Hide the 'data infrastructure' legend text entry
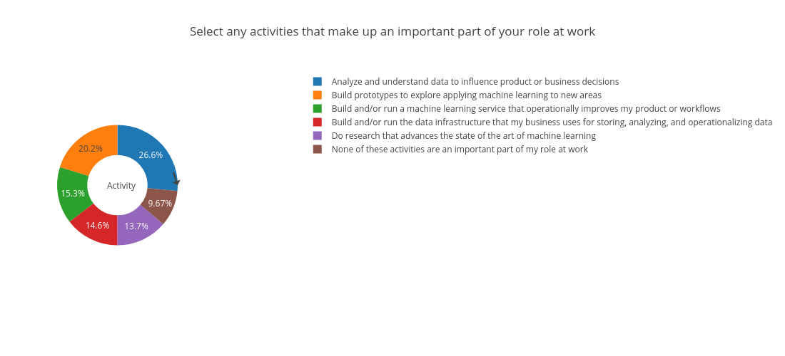 [552, 122]
